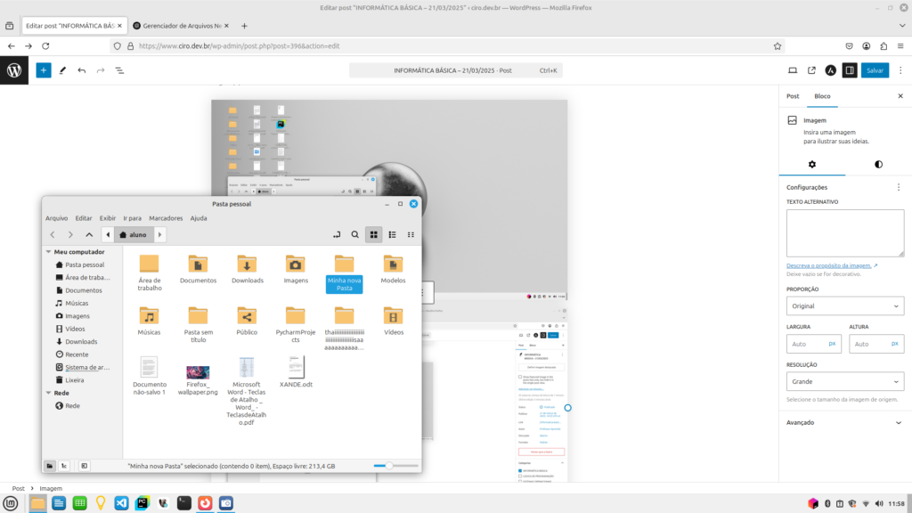Open the WordPress block inserter plus button
This screenshot has width=912, height=513.
pos(44,69)
